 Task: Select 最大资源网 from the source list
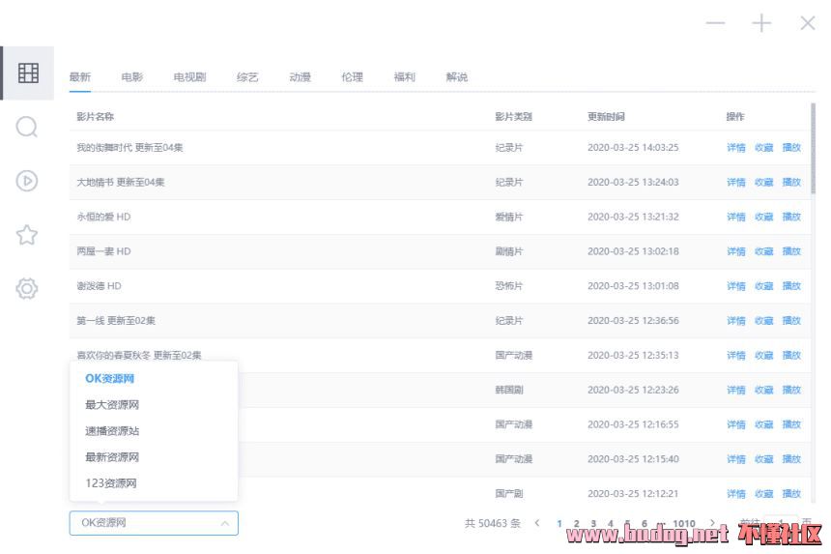pyautogui.click(x=112, y=405)
